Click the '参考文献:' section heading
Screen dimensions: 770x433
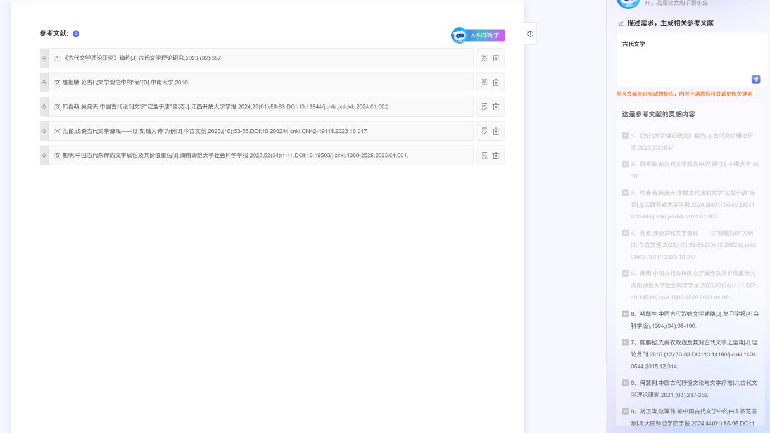coord(54,34)
